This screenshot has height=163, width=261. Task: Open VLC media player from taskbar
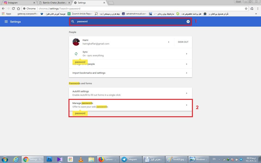[81, 159]
